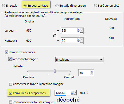Click the aspect ratio lock icon

coord(55,35)
